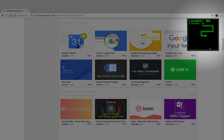This screenshot has width=224, height=140.
Task: Bookmark this page with the star icon
Action: point(212,15)
